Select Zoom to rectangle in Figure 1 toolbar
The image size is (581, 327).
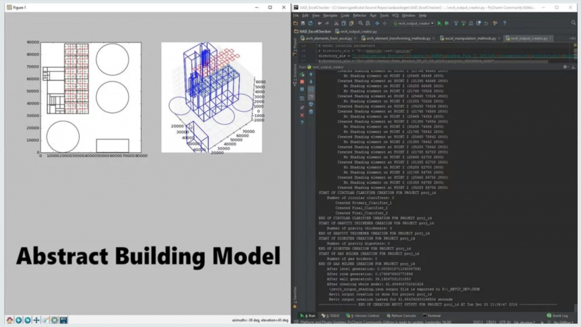coord(45,320)
